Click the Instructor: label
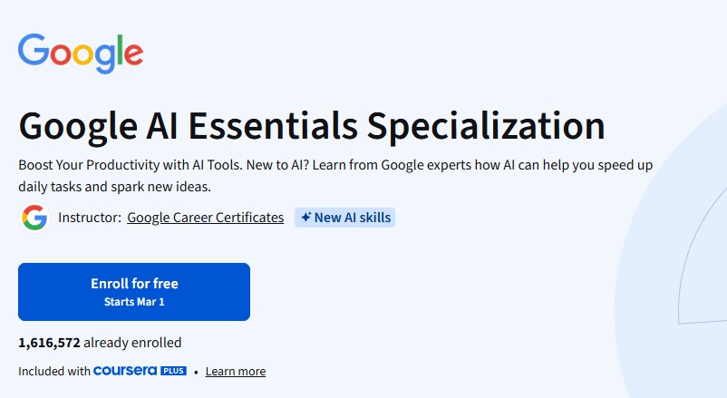Screen dimensions: 727x398 coord(90,218)
